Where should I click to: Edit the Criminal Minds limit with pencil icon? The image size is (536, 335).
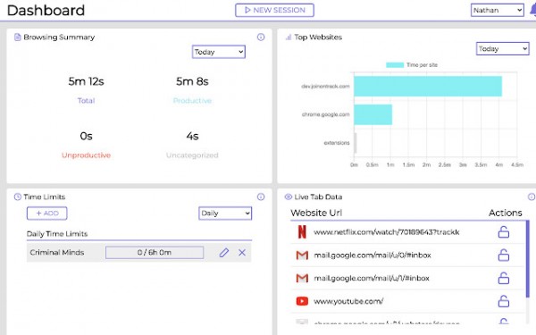[x=224, y=253]
